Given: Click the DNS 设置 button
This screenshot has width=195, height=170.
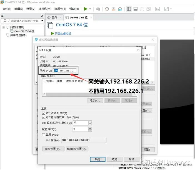Looking at the screenshot, I should tap(53, 149).
